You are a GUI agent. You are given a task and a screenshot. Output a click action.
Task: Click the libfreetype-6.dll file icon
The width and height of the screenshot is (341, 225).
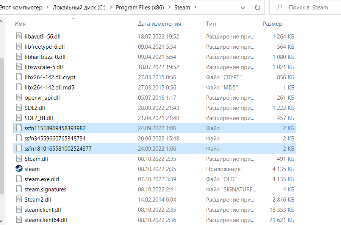[19, 46]
